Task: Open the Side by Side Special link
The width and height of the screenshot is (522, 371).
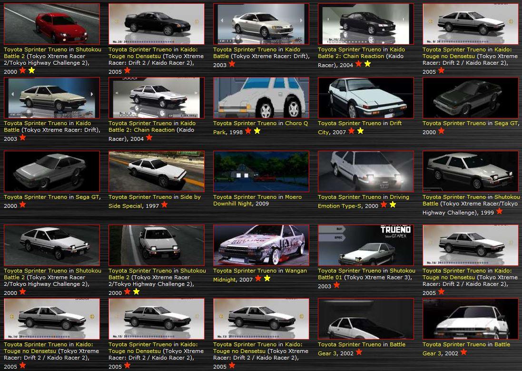Action: pyautogui.click(x=190, y=197)
